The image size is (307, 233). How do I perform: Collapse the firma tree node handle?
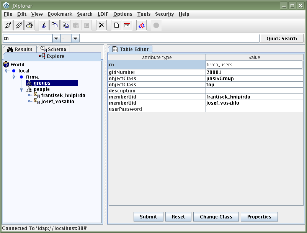pyautogui.click(x=14, y=77)
